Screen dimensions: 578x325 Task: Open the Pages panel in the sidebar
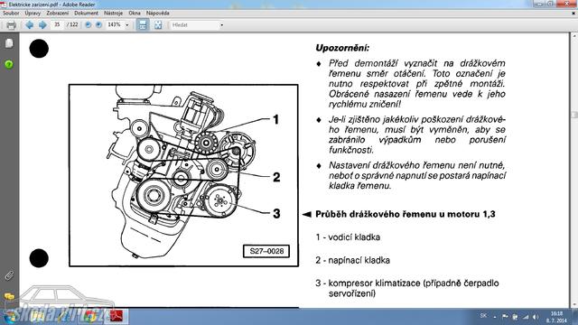9,43
